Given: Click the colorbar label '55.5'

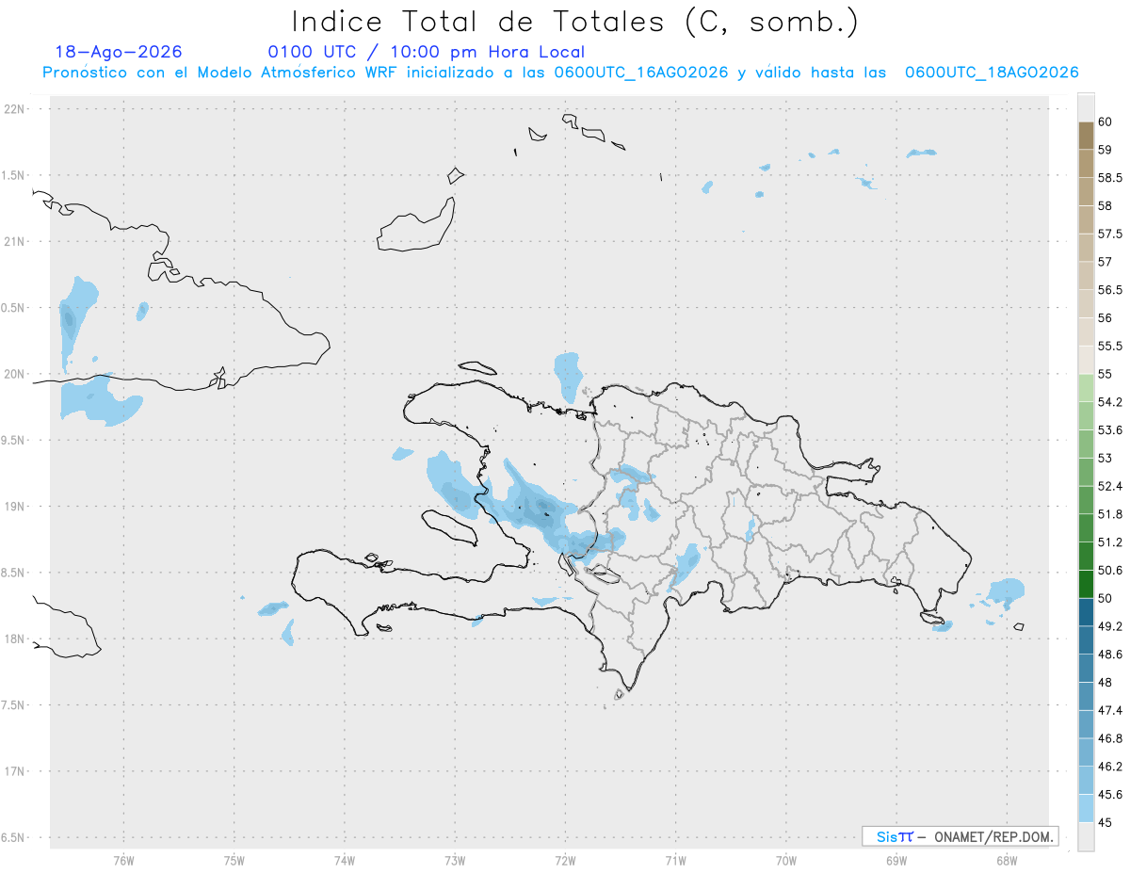Looking at the screenshot, I should tap(1110, 346).
